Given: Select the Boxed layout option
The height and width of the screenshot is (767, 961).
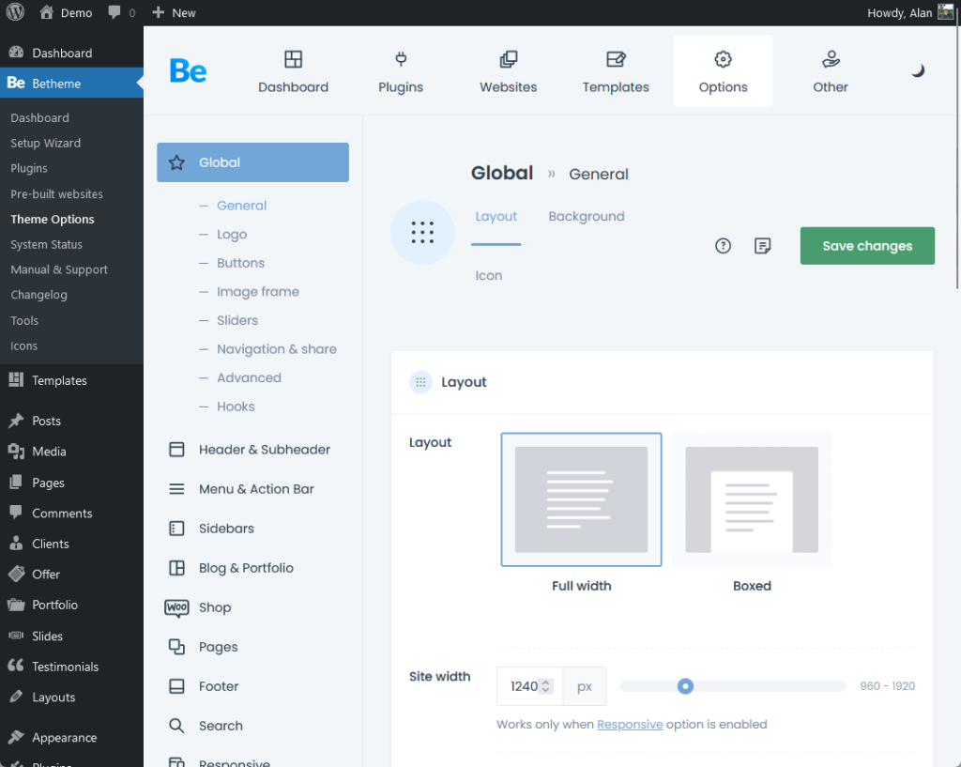Looking at the screenshot, I should point(752,499).
